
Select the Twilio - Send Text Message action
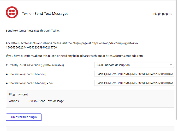coord(46,101)
